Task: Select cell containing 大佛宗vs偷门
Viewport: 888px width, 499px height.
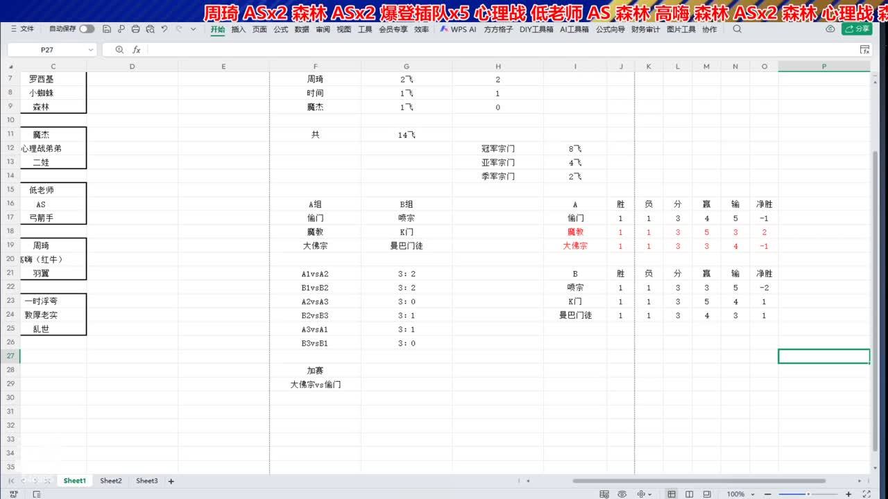Action: (315, 385)
